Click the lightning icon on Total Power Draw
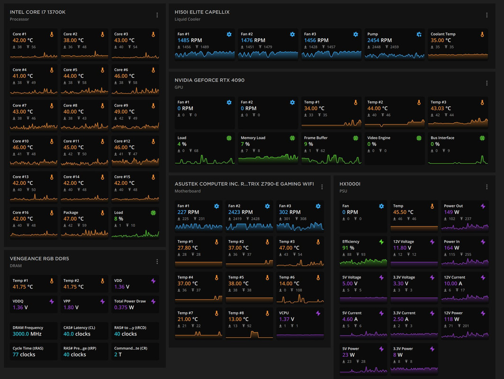Screen dimensions: 504x379 [x=153, y=301]
